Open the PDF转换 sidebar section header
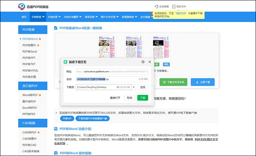Image resolution: width=256 pixels, height=156 pixels. tap(33, 30)
